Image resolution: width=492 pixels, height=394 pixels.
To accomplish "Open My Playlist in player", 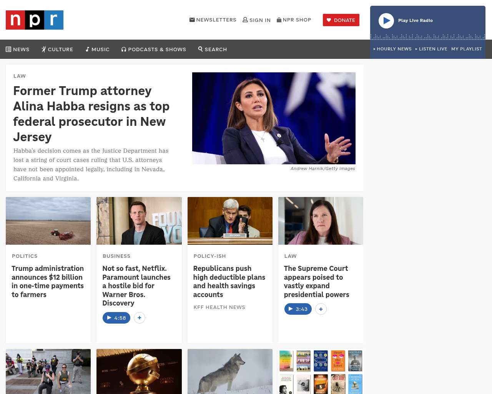I will 467,49.
